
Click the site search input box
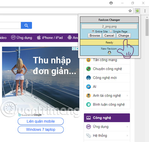10,25
